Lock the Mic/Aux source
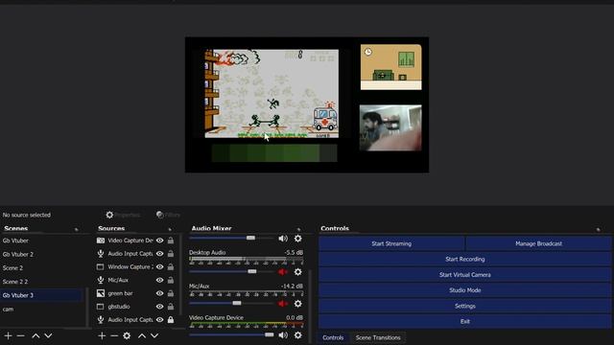614x345 pixels. (171, 280)
